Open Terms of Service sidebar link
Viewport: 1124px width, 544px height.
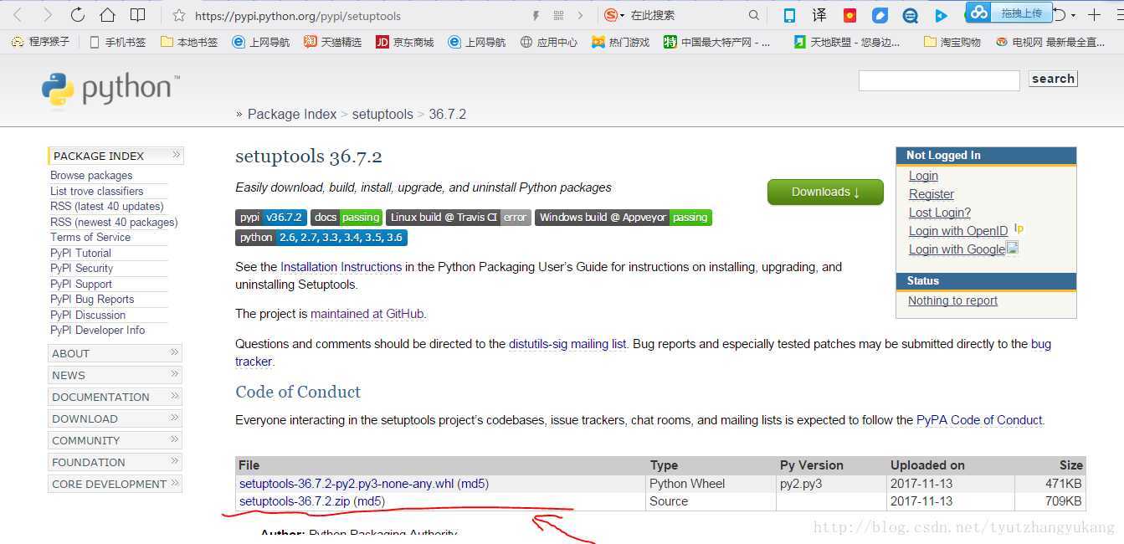(x=90, y=237)
